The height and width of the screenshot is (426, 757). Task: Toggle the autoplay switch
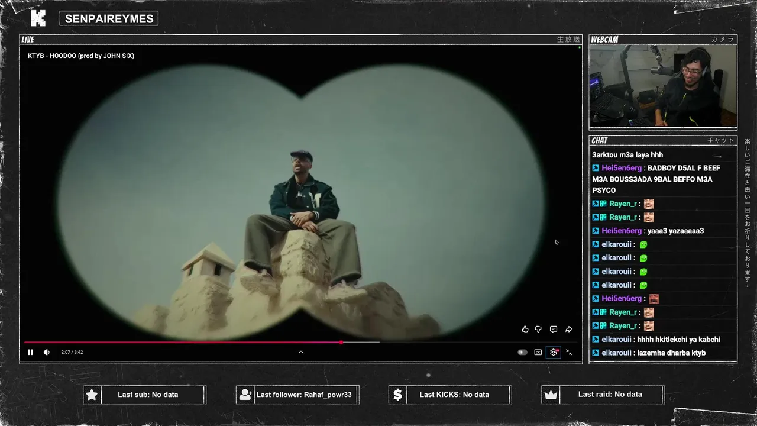pos(522,352)
